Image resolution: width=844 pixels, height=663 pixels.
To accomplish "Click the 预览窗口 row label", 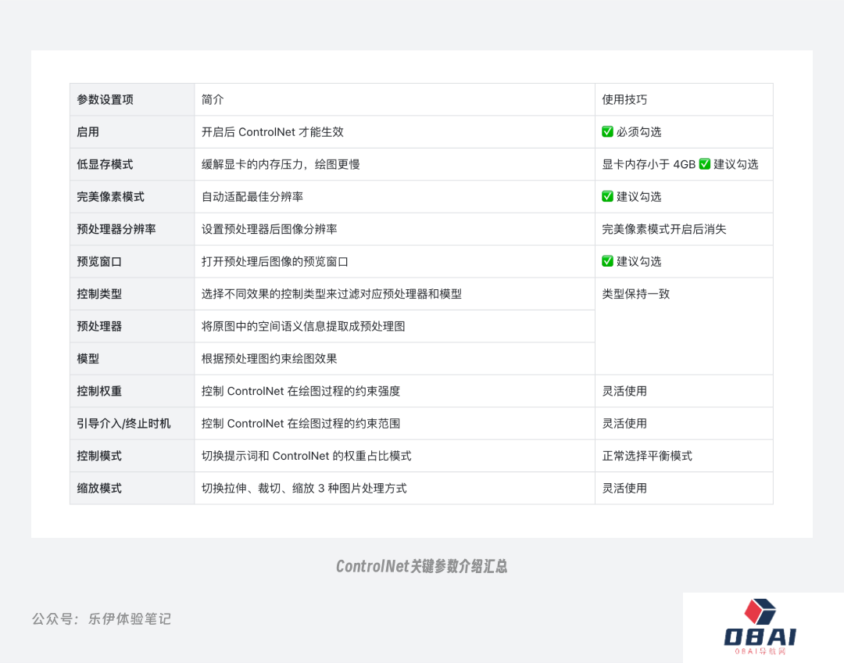I will (x=99, y=261).
